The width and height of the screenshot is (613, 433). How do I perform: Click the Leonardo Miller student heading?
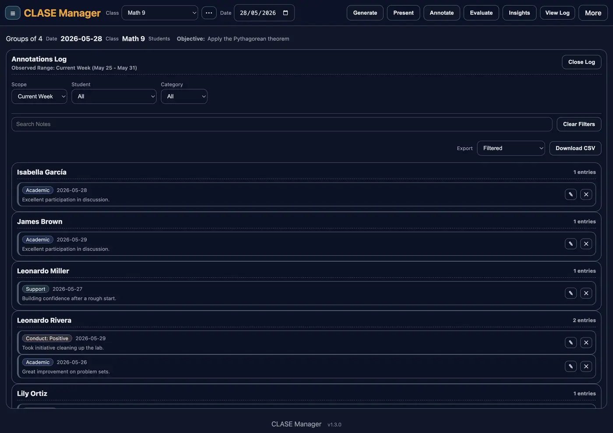(43, 271)
